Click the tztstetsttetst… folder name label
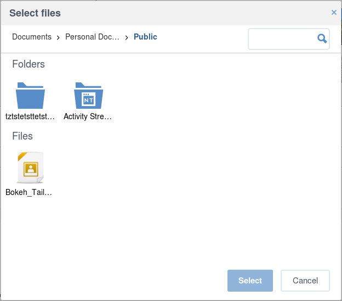The height and width of the screenshot is (301, 342). (x=30, y=116)
